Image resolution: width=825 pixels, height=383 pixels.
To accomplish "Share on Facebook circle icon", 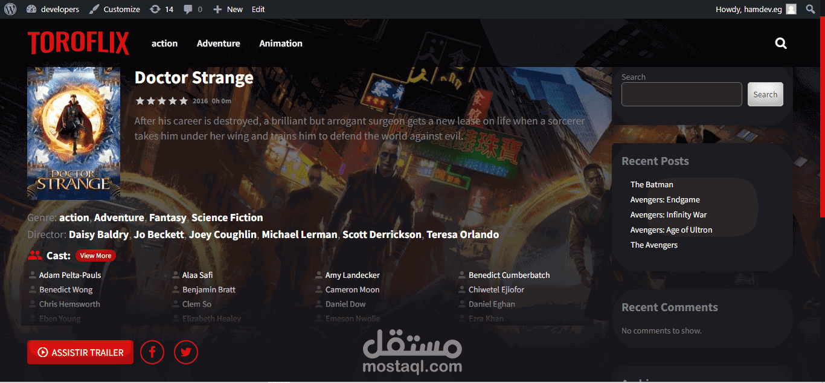I will [x=152, y=352].
